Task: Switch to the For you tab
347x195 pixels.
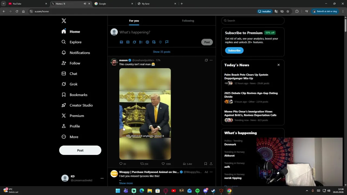Action: (x=134, y=21)
